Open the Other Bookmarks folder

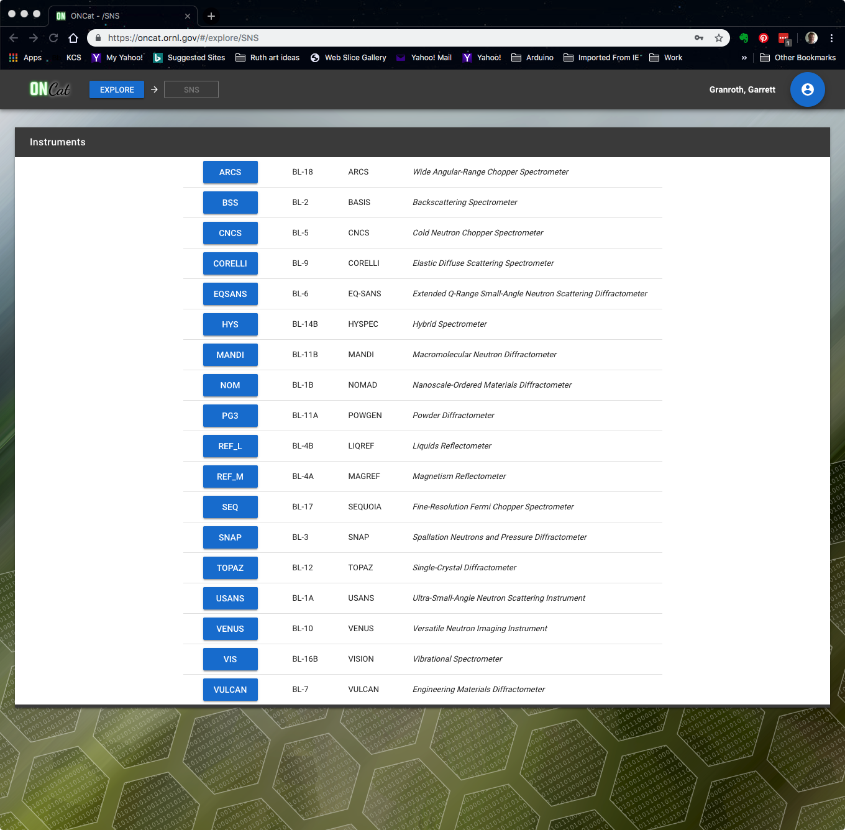798,58
